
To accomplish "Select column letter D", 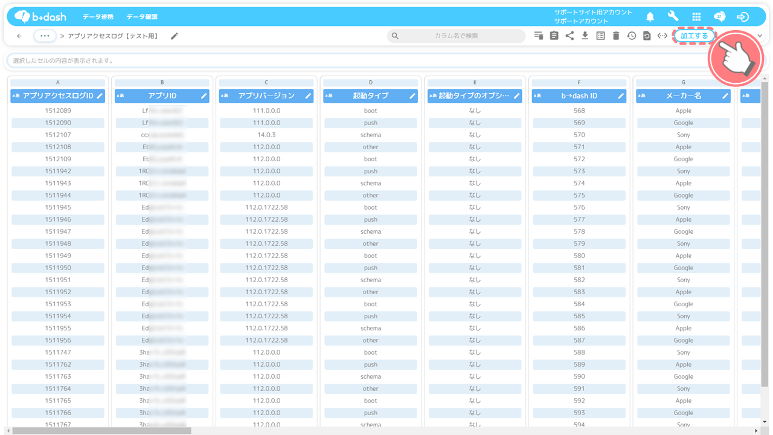I will point(371,83).
